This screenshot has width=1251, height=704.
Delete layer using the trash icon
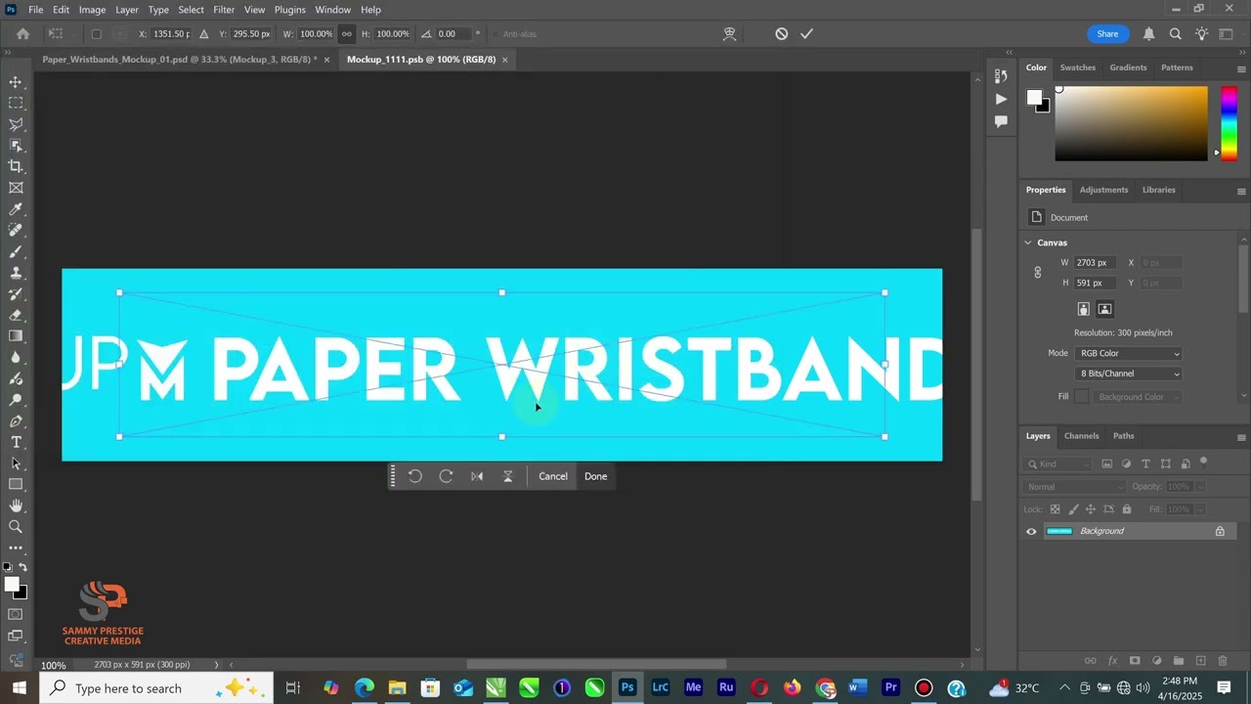tap(1223, 661)
